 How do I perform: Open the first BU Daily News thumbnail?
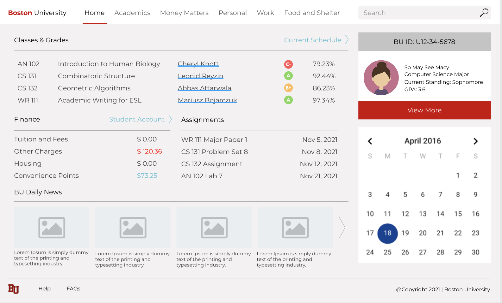(x=52, y=228)
